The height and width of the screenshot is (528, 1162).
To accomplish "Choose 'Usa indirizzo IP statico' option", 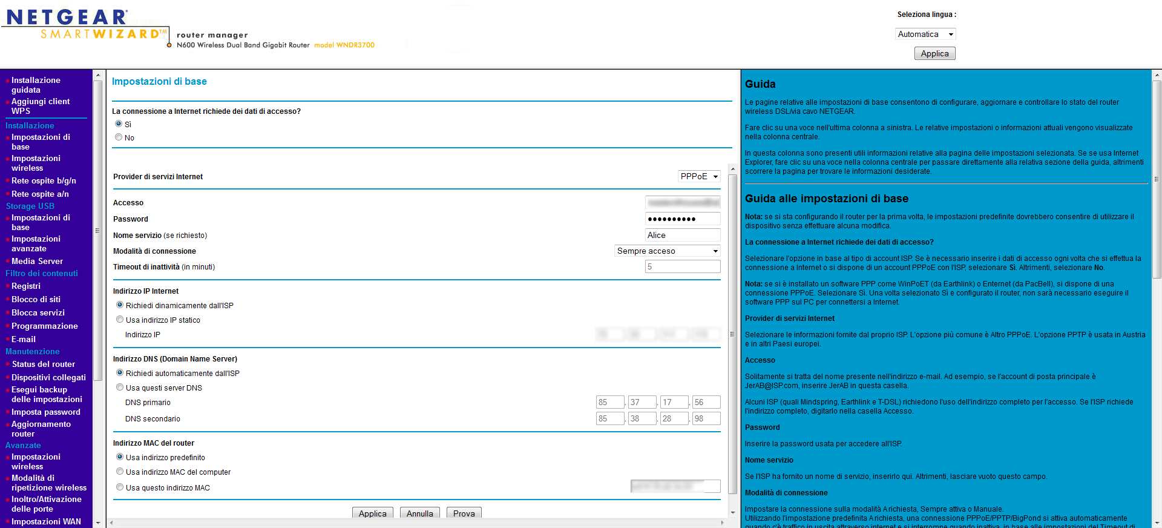I will coord(120,320).
